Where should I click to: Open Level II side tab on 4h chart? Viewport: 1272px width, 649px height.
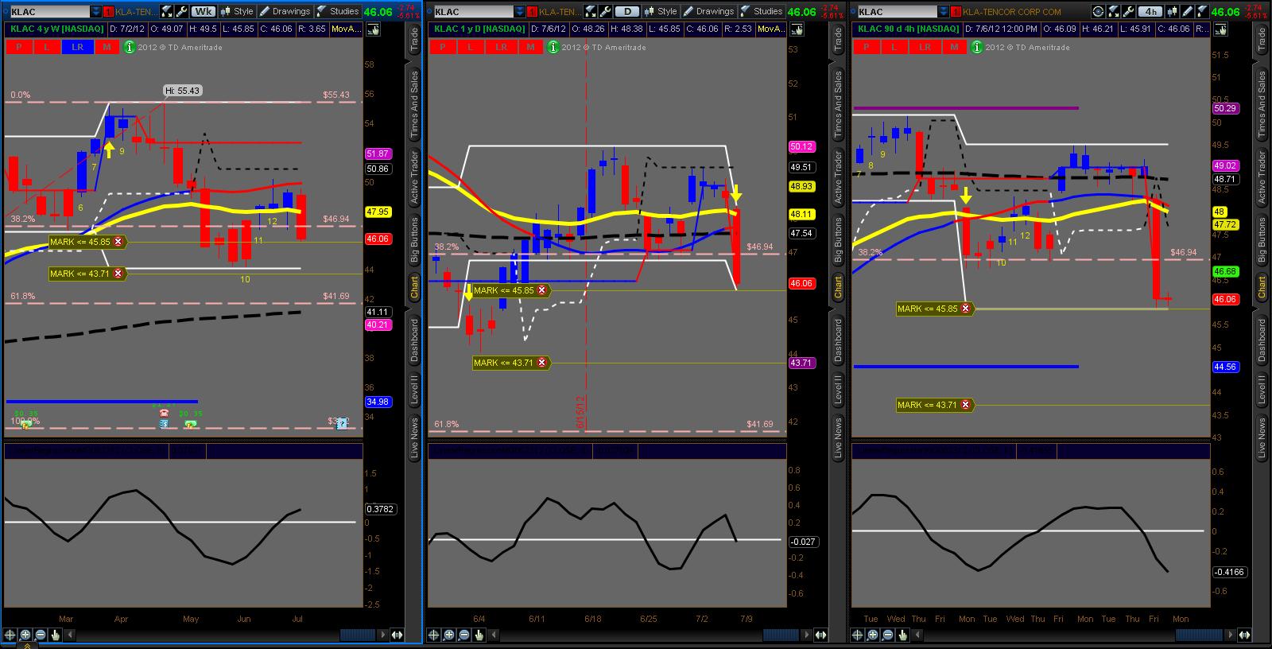[x=1262, y=389]
